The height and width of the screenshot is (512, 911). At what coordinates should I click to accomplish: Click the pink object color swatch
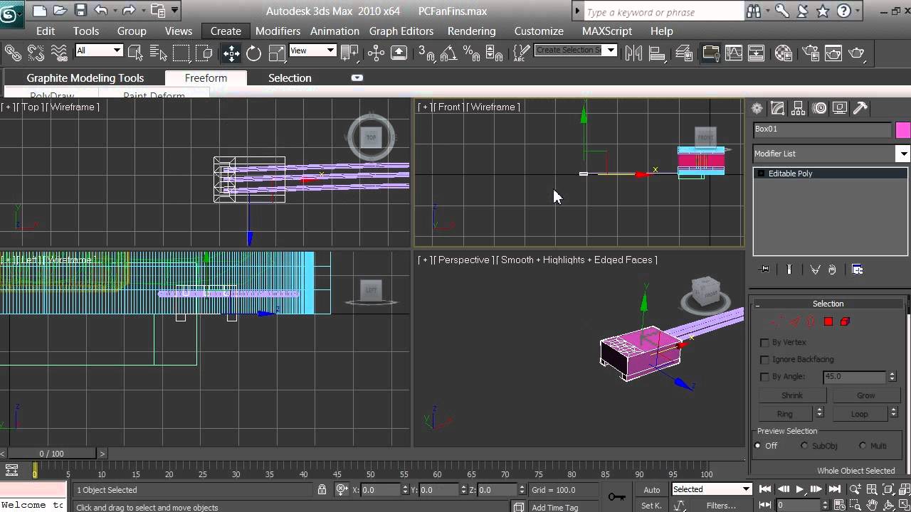(902, 130)
